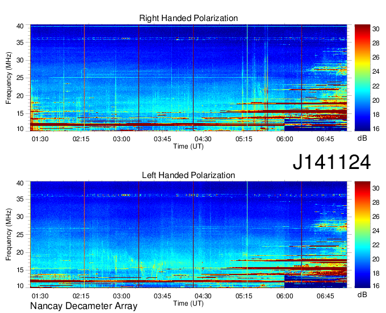This screenshot has height=313, width=386.
Task: Click the 06:45 tick label on top plot
Action: (325, 139)
